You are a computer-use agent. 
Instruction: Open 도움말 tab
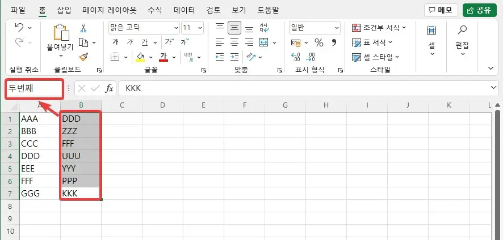click(x=268, y=10)
